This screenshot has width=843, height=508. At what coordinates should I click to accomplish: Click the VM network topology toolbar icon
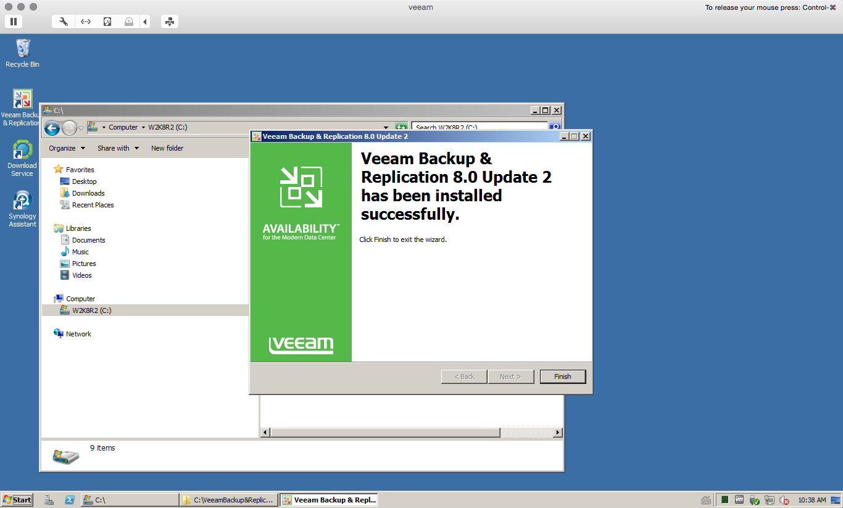tap(170, 22)
